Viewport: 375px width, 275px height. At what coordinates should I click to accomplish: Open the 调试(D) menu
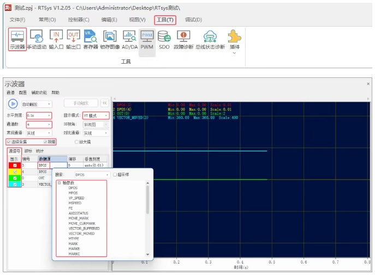click(x=193, y=20)
